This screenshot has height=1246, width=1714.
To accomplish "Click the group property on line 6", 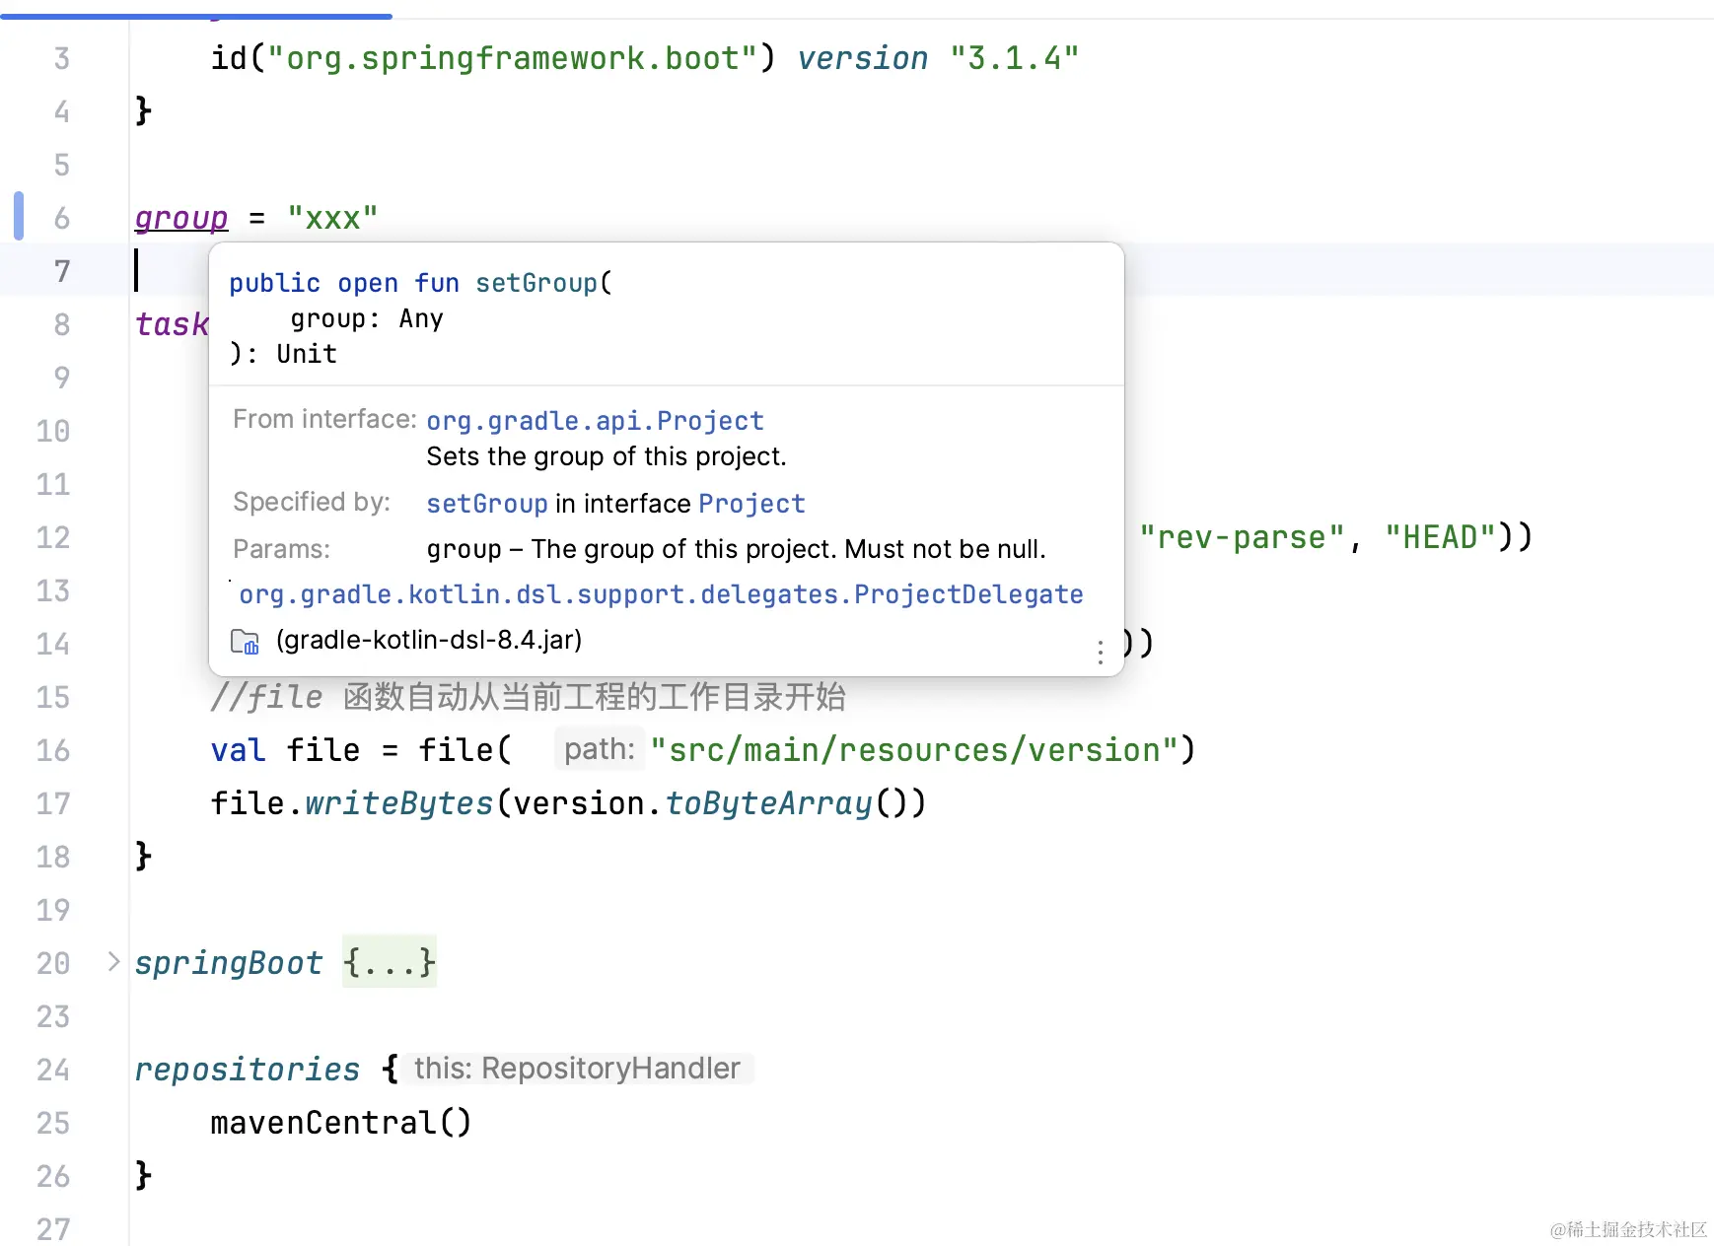I will 181,218.
